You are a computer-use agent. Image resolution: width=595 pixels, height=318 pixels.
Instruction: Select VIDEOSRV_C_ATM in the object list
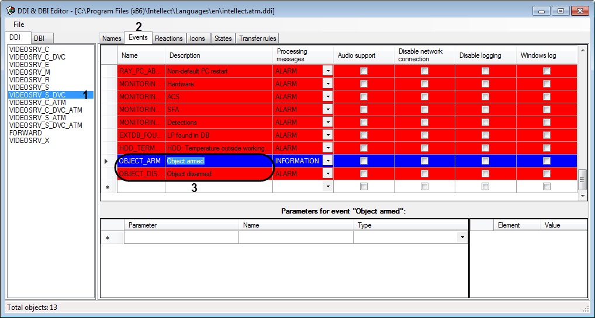click(x=37, y=102)
